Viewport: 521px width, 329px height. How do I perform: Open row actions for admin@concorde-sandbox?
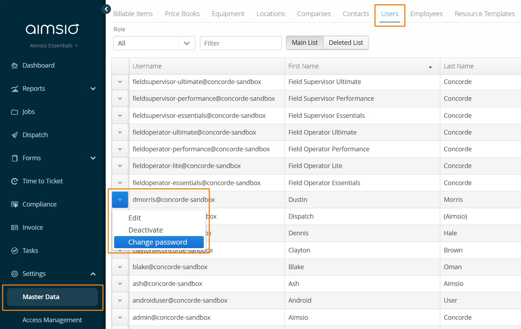120,318
